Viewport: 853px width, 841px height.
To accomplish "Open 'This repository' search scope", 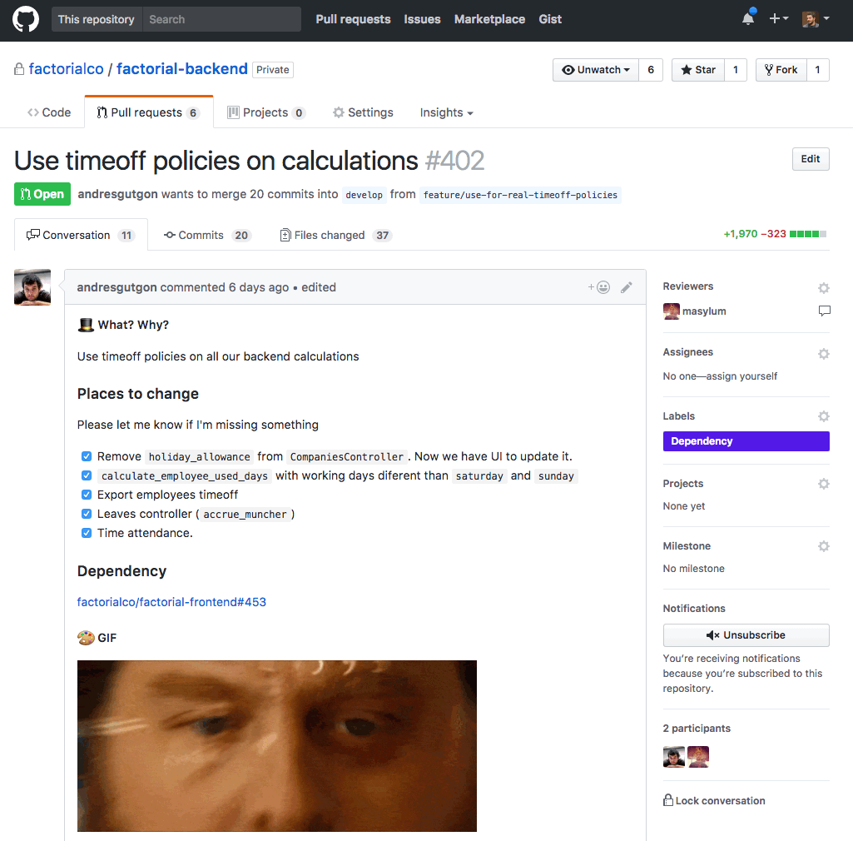I will click(x=97, y=19).
